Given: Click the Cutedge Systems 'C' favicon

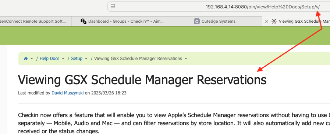Looking at the screenshot, I should tap(196, 21).
